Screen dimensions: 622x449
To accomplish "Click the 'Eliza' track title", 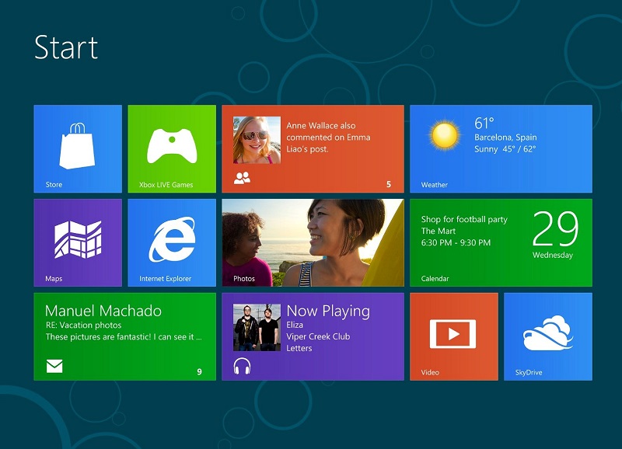I will 295,325.
